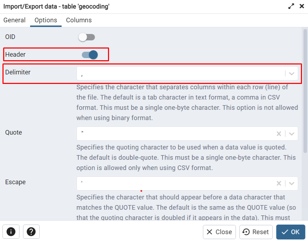The height and width of the screenshot is (243, 308).
Task: Expand the Delimiter dropdown arrow
Action: tap(292, 74)
